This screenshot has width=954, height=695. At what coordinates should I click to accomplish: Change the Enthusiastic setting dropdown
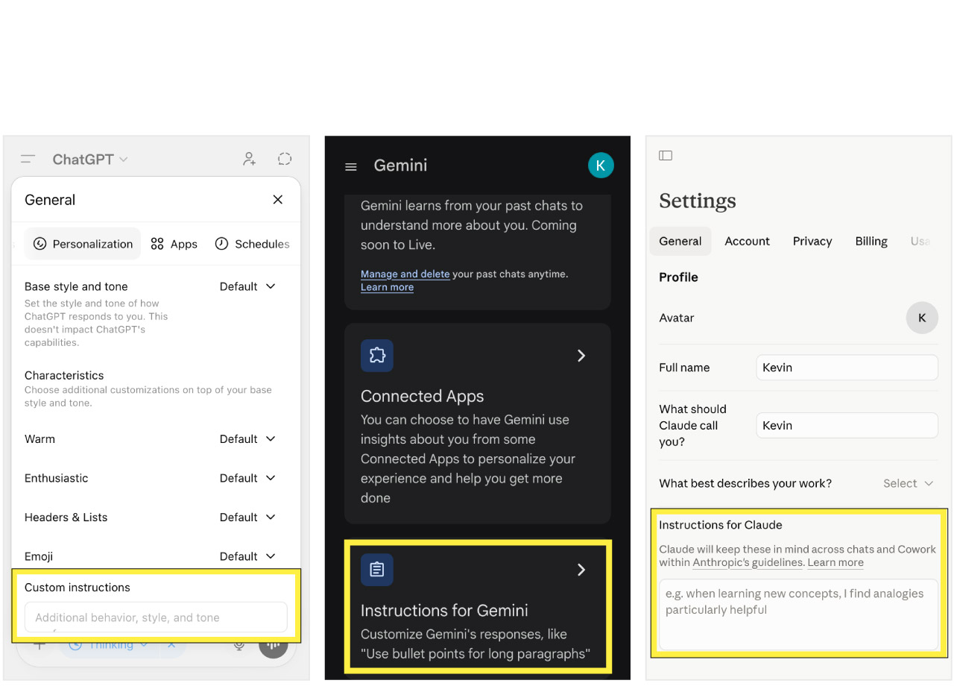coord(248,478)
